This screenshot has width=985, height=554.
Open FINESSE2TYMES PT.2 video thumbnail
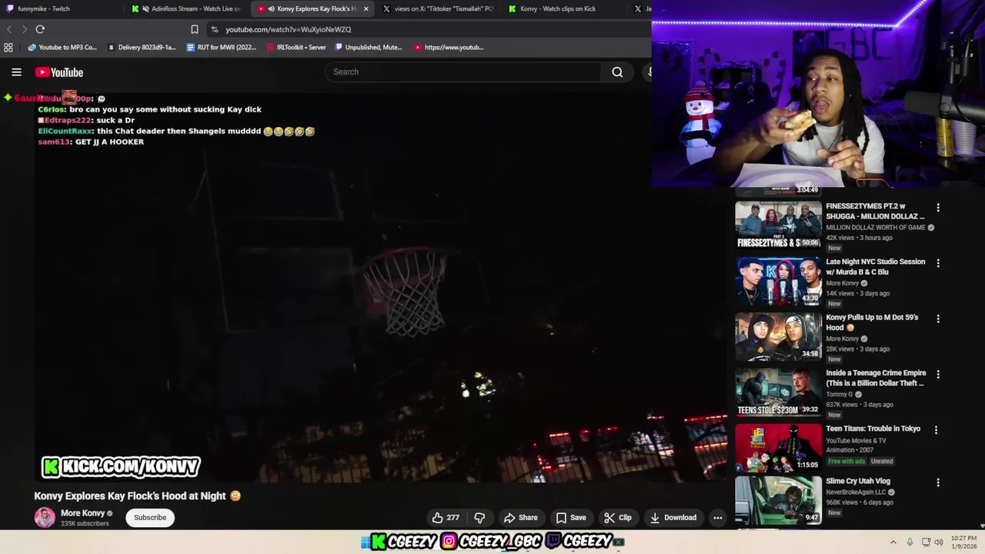click(778, 225)
